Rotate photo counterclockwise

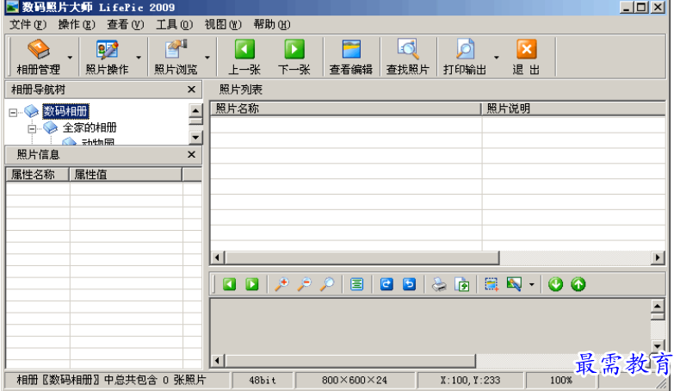(409, 284)
